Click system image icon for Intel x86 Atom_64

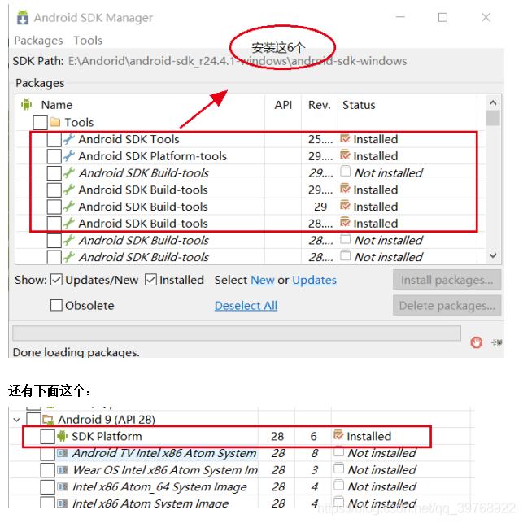pos(63,486)
